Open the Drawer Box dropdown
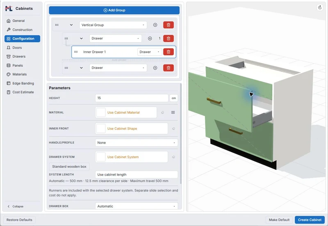The image size is (328, 226). tap(137, 206)
